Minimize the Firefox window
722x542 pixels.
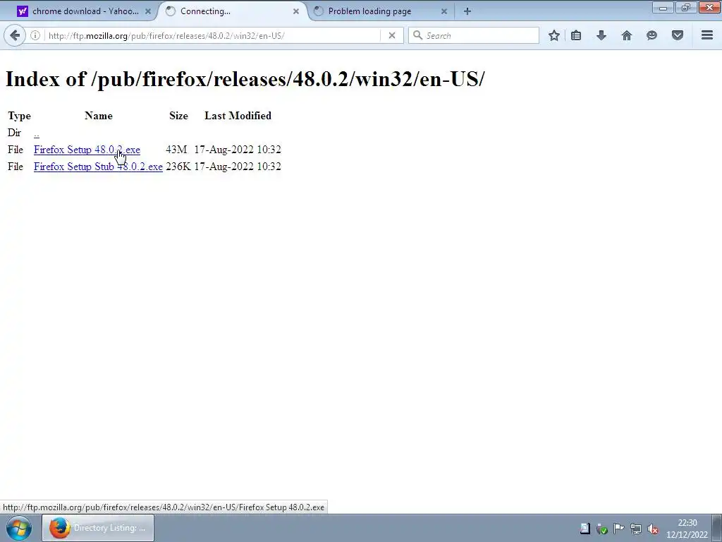click(x=663, y=7)
